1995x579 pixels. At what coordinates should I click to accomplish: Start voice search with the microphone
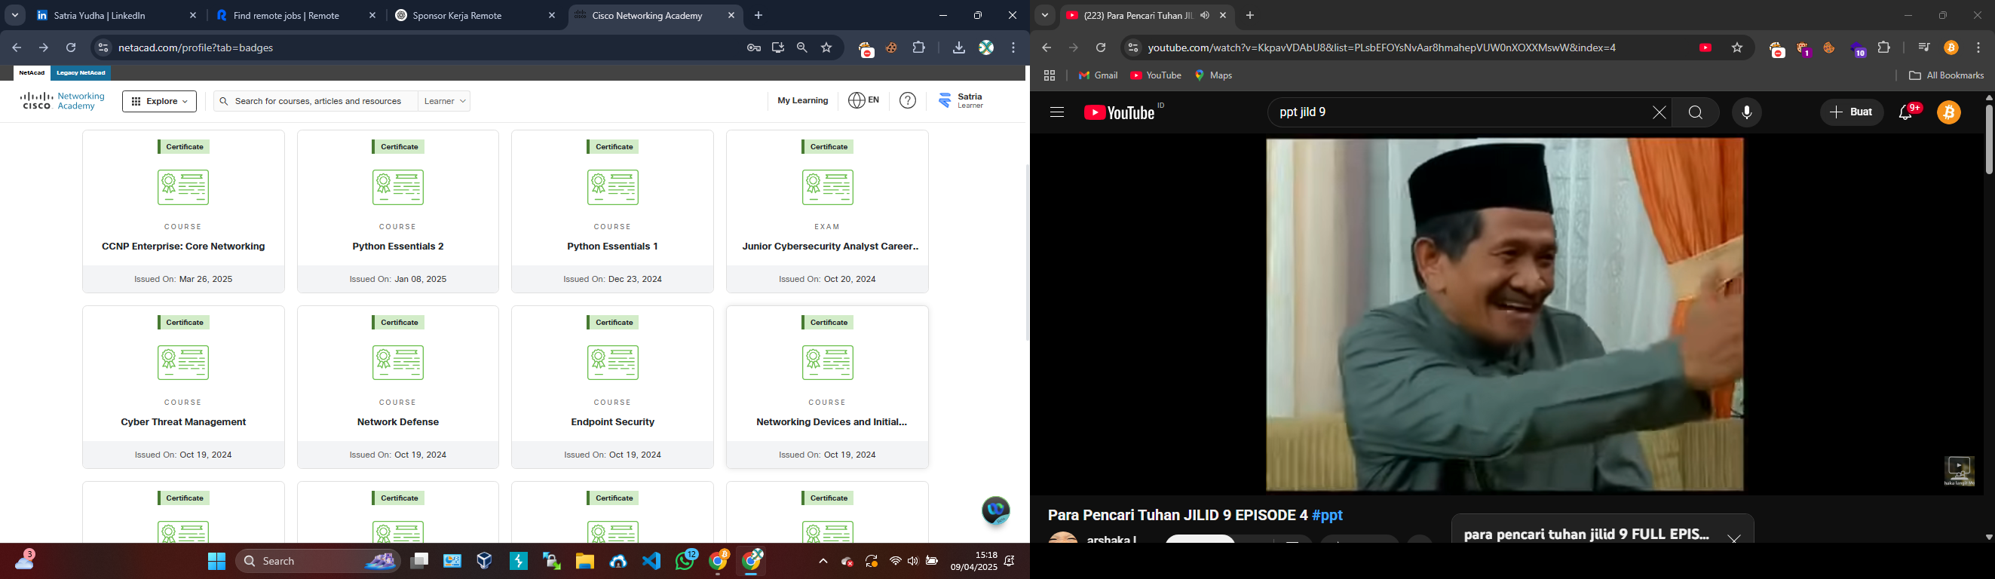(x=1746, y=113)
